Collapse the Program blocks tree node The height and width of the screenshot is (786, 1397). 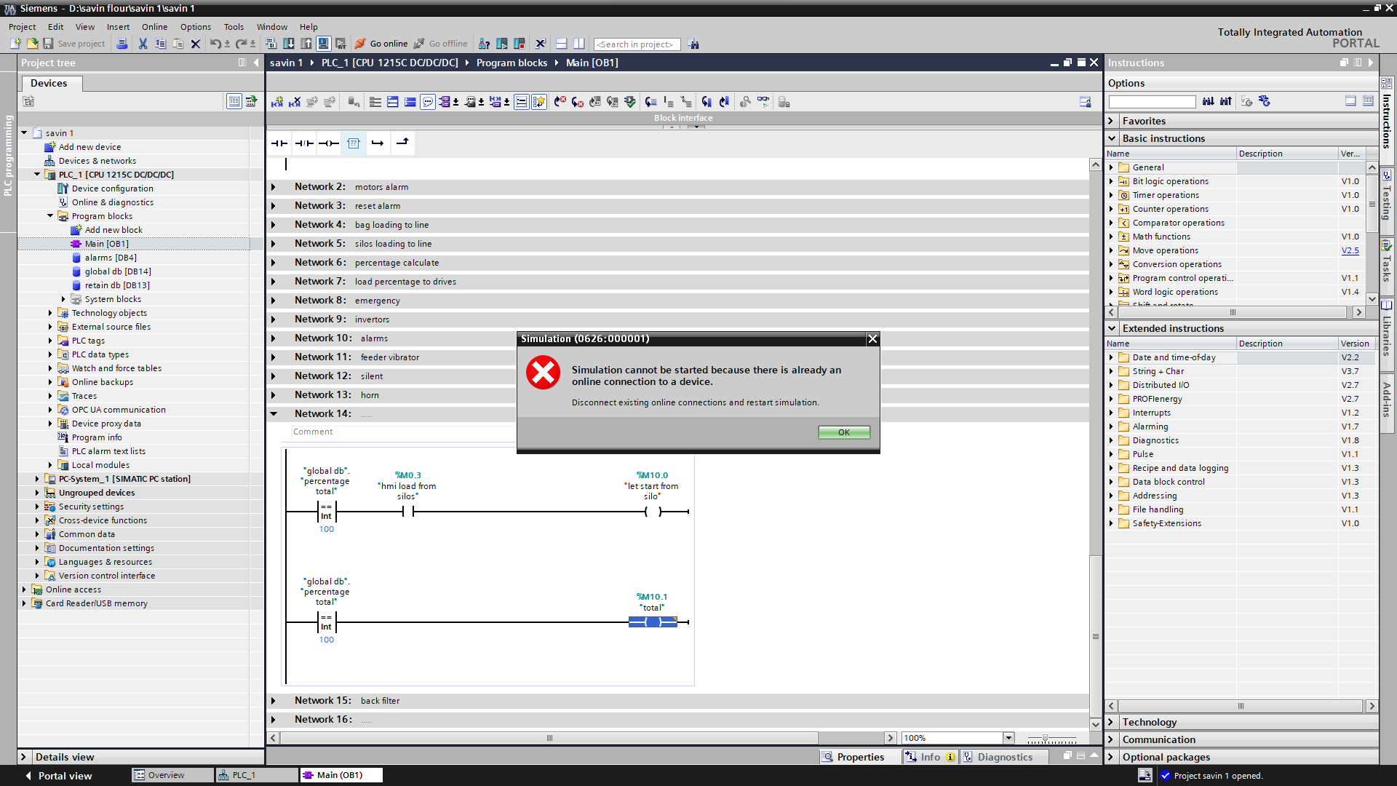tap(50, 216)
